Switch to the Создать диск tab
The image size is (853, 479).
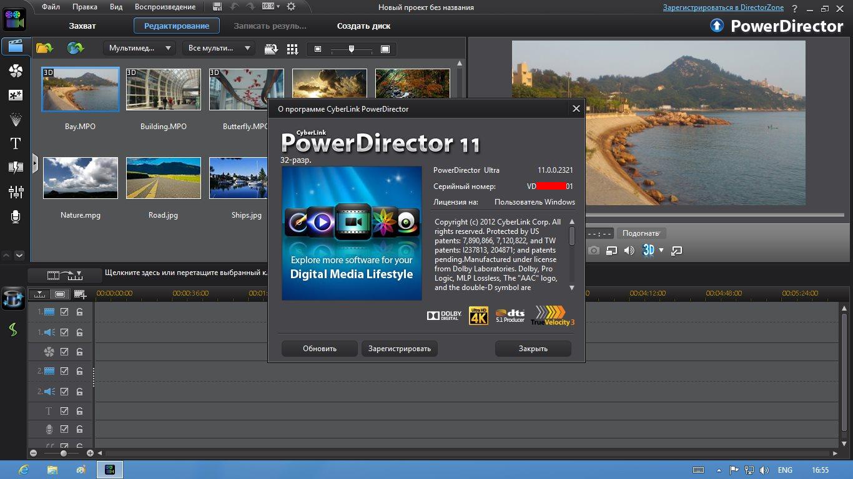tap(364, 26)
